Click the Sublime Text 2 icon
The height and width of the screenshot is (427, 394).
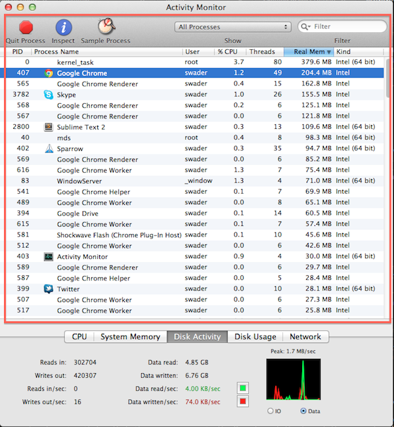pyautogui.click(x=49, y=127)
